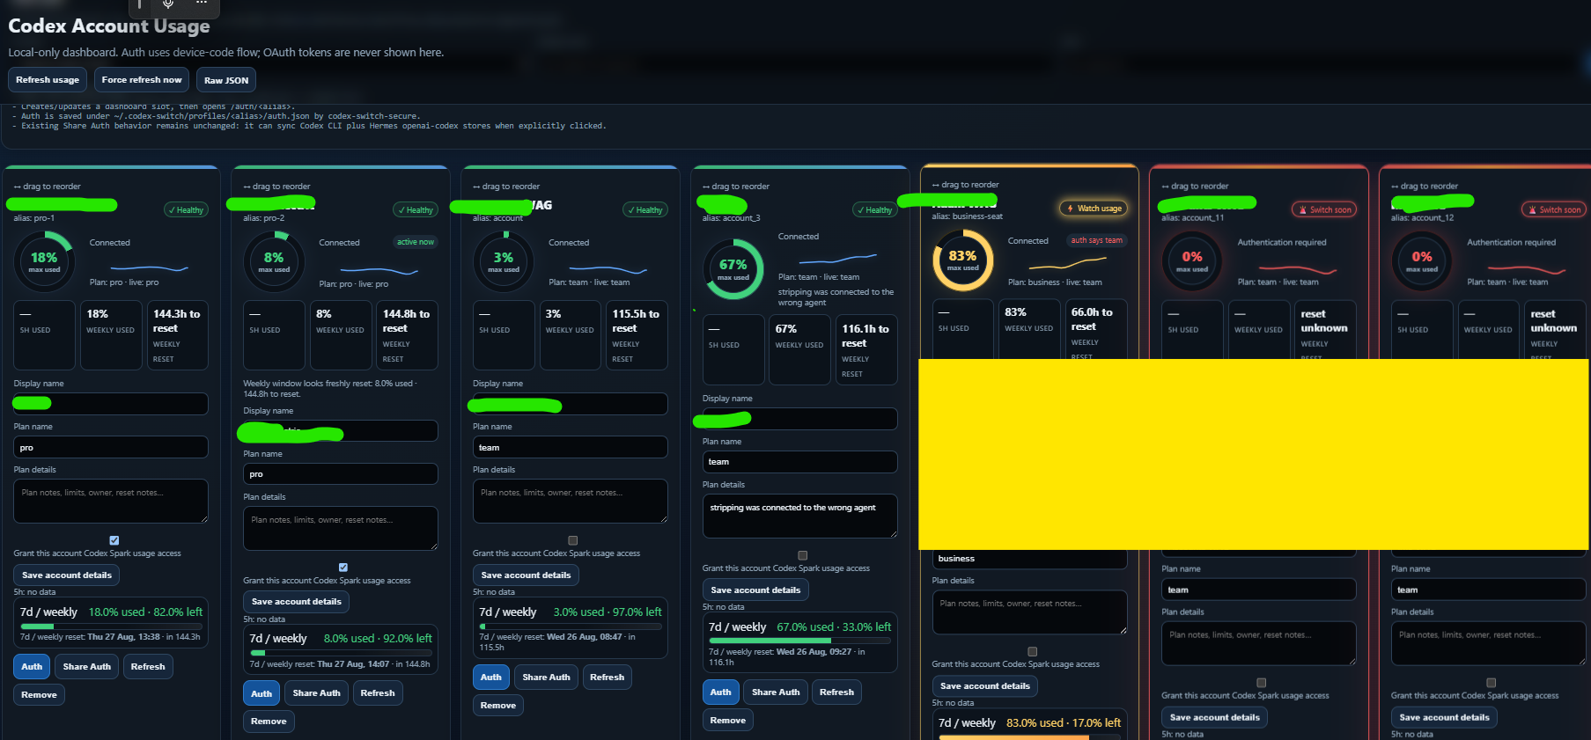This screenshot has height=740, width=1591.
Task: Click the Healthy badge on the pro-2 card
Action: tap(416, 210)
